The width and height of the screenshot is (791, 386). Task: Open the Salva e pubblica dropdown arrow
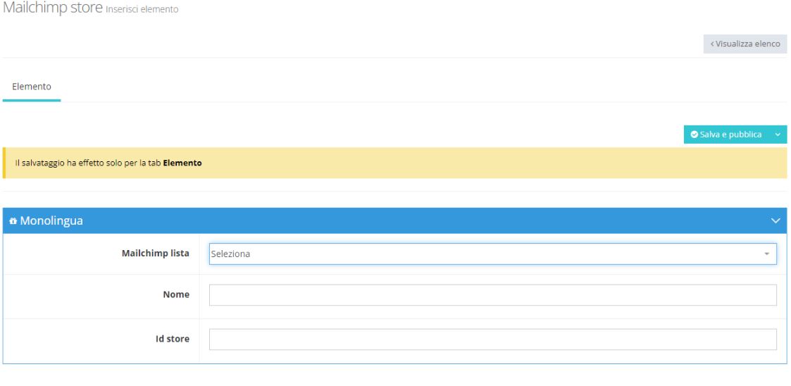tap(778, 135)
